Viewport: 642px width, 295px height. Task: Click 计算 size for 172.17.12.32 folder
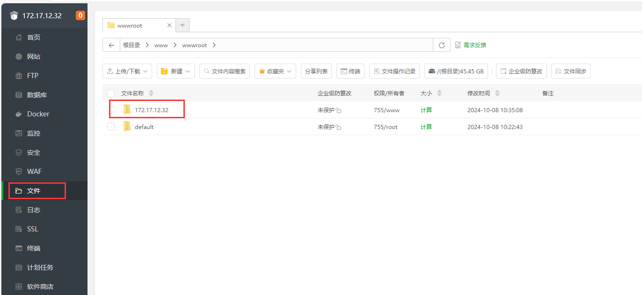(x=426, y=110)
